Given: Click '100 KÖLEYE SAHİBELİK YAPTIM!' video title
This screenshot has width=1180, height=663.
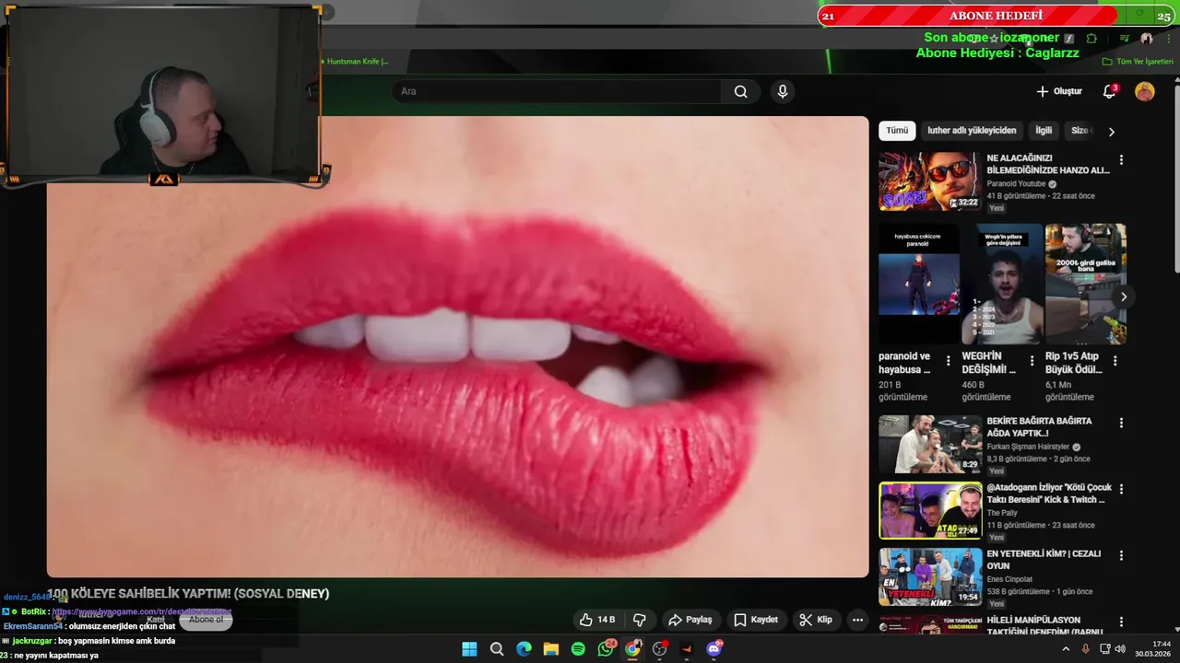Looking at the screenshot, I should (188, 594).
